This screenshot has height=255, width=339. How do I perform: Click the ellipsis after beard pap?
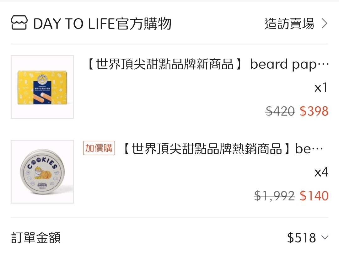coord(324,65)
